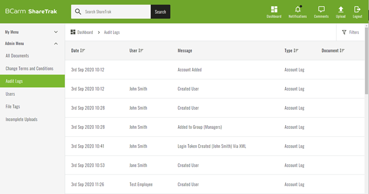The image size is (369, 194).
Task: Open the Users menu item
Action: point(10,94)
